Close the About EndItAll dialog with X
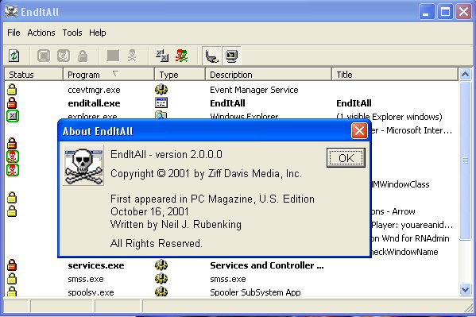The height and width of the screenshot is (317, 476). click(x=359, y=131)
